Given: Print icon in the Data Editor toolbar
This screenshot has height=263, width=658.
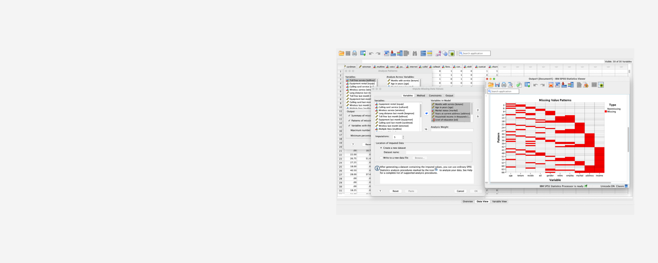Looking at the screenshot, I should coord(354,53).
